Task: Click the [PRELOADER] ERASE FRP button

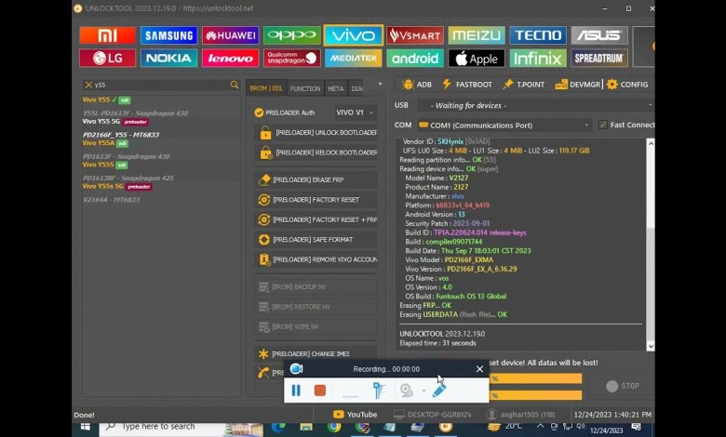Action: click(x=315, y=179)
